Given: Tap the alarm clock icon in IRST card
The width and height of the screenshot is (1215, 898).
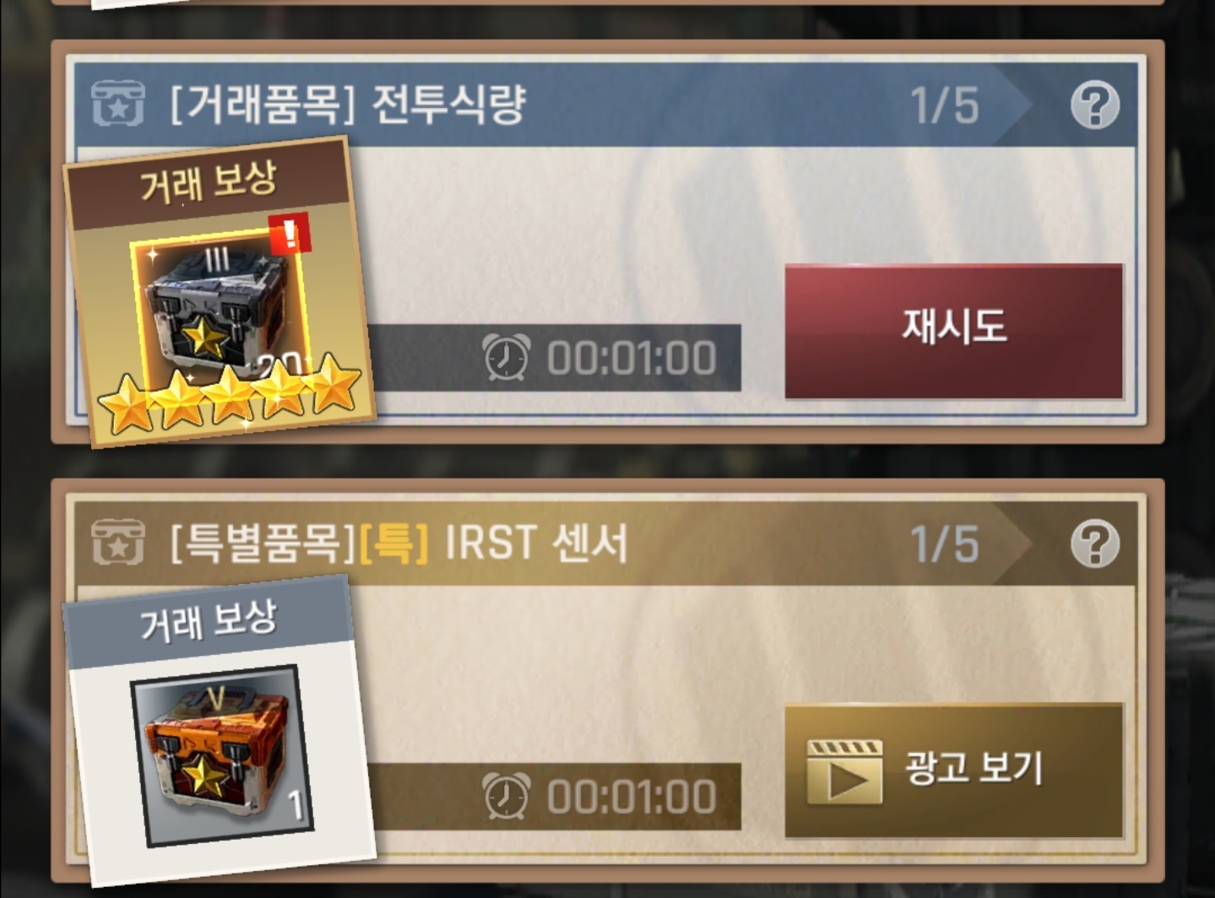Looking at the screenshot, I should (x=506, y=796).
